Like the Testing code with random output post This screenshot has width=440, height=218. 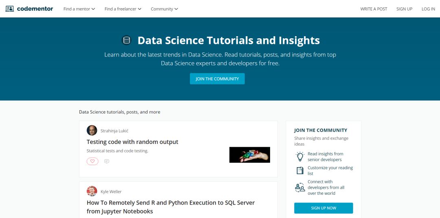coord(92,161)
